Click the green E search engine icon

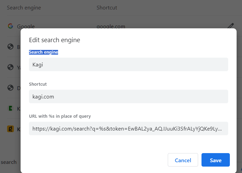(x=10, y=108)
